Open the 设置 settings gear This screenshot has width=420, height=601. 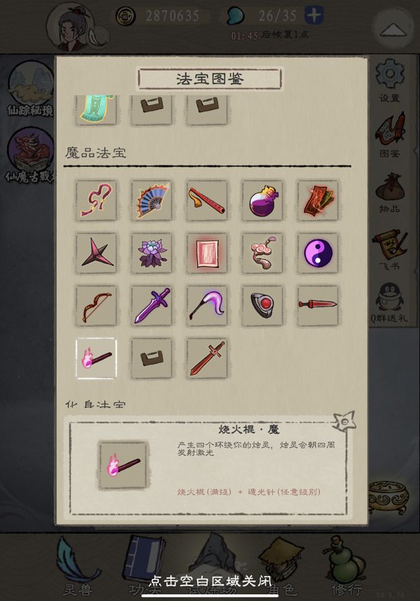click(x=390, y=80)
